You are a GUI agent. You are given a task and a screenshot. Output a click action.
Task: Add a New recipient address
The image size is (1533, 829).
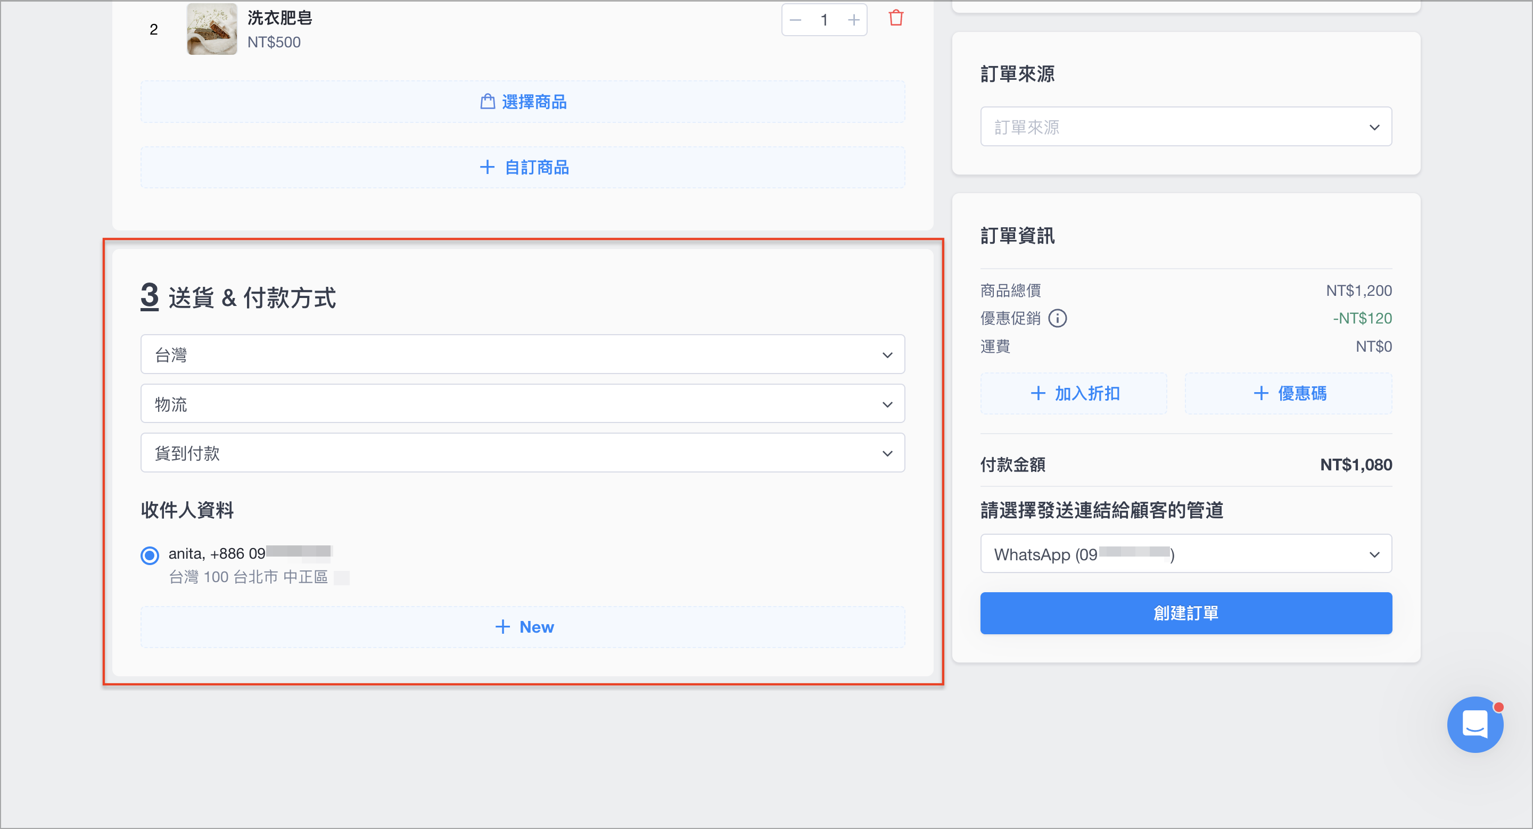click(523, 627)
